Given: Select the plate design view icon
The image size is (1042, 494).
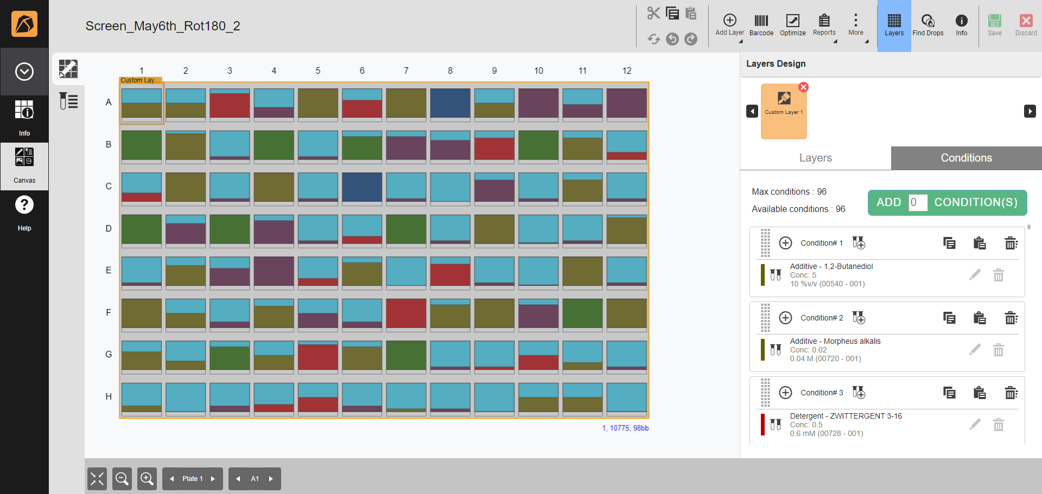Looking at the screenshot, I should 68,69.
